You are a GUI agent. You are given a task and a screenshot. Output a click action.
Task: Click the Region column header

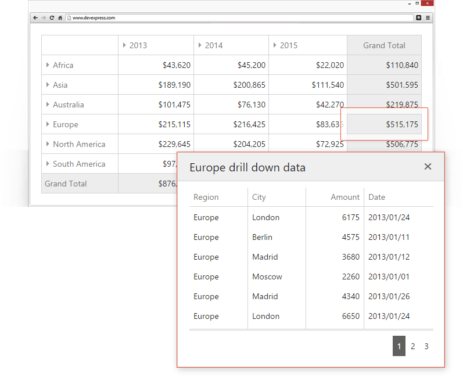pyautogui.click(x=218, y=197)
